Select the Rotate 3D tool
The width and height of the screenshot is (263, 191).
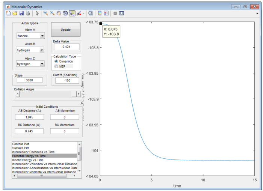coord(65,13)
